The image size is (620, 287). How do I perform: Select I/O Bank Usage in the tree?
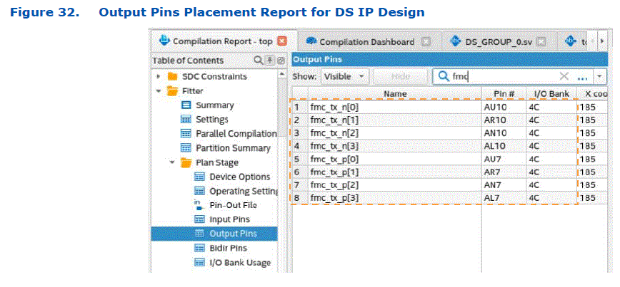(240, 263)
